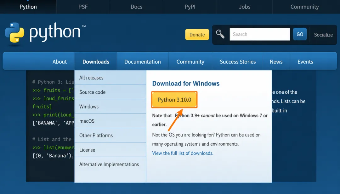The width and height of the screenshot is (340, 194).
Task: Switch to the PSF top tab
Action: pos(83,7)
